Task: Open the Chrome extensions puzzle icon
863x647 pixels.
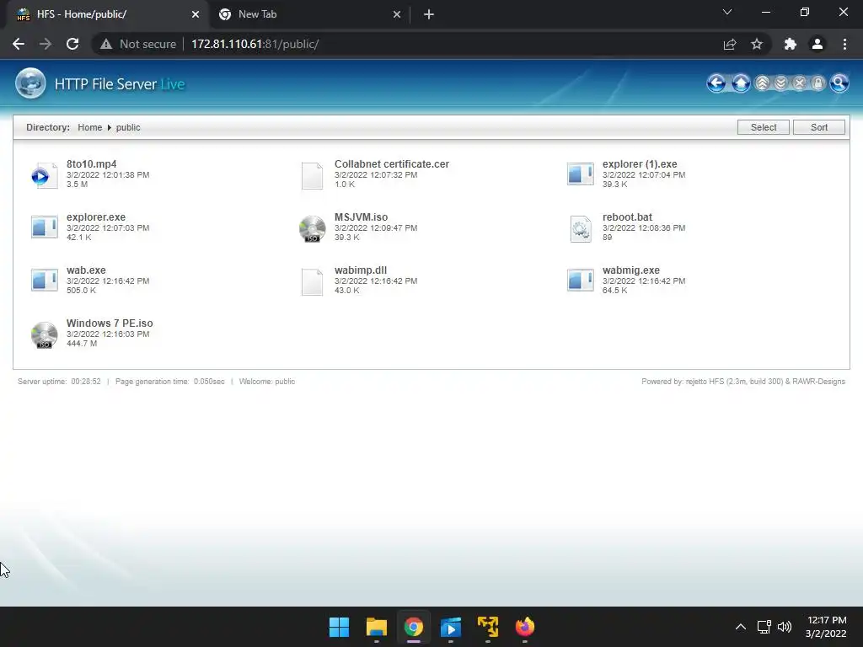Action: click(x=791, y=44)
